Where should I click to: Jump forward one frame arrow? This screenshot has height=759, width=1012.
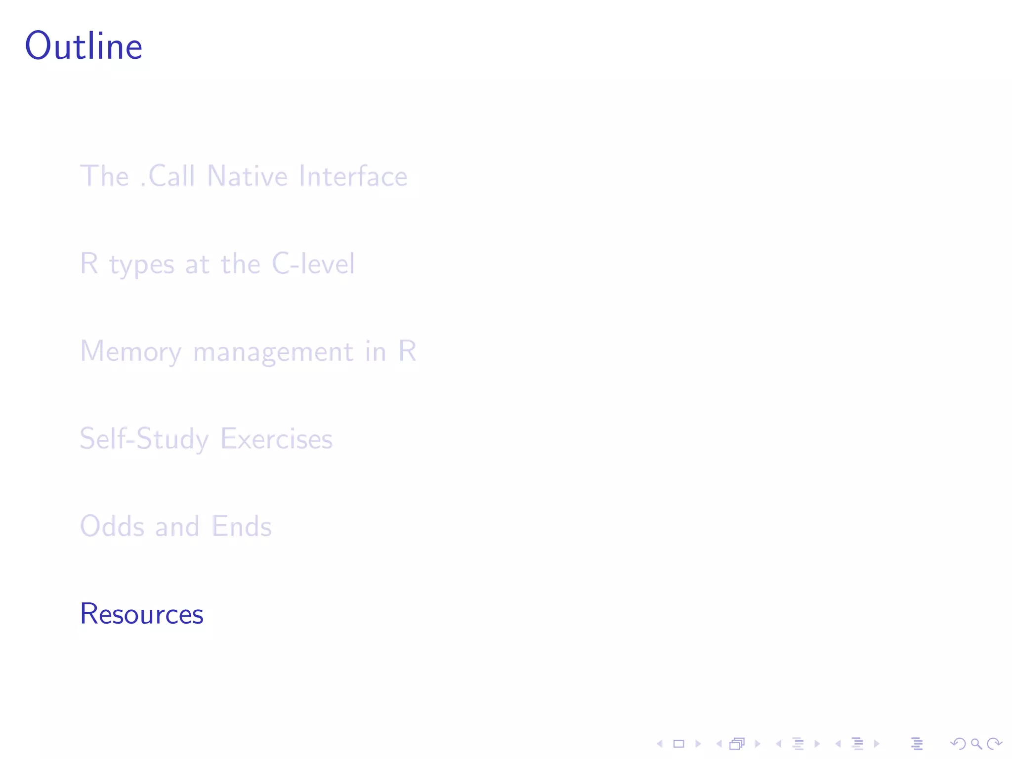click(758, 744)
